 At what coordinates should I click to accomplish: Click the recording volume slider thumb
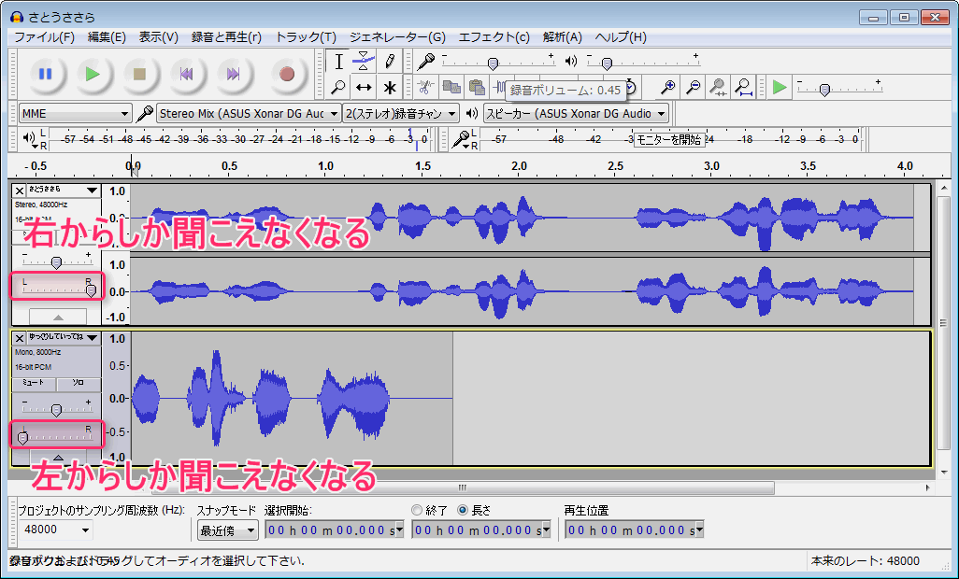click(493, 64)
